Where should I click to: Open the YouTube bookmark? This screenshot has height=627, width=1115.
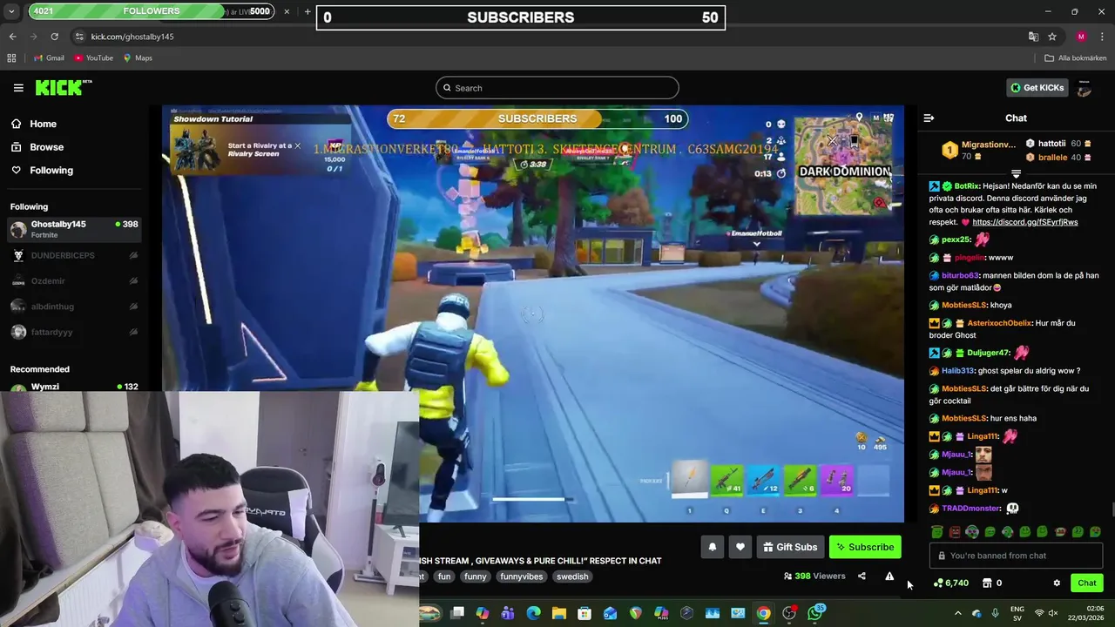coord(93,58)
